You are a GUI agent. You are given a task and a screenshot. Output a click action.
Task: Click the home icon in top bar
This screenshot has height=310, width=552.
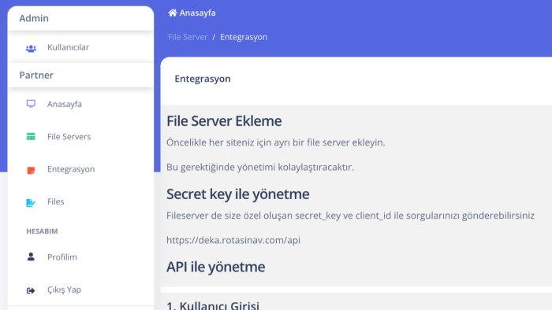172,13
